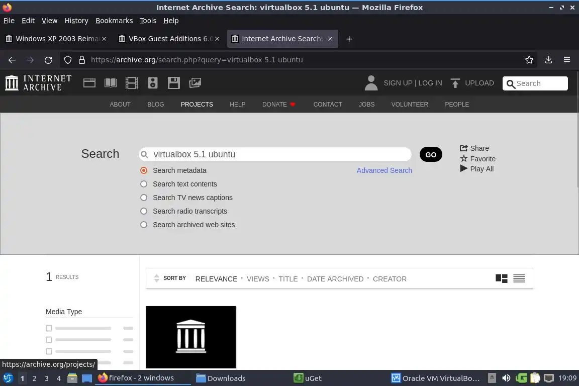Open the Texts book icon
Screen dimensions: 579x386
pyautogui.click(x=111, y=83)
